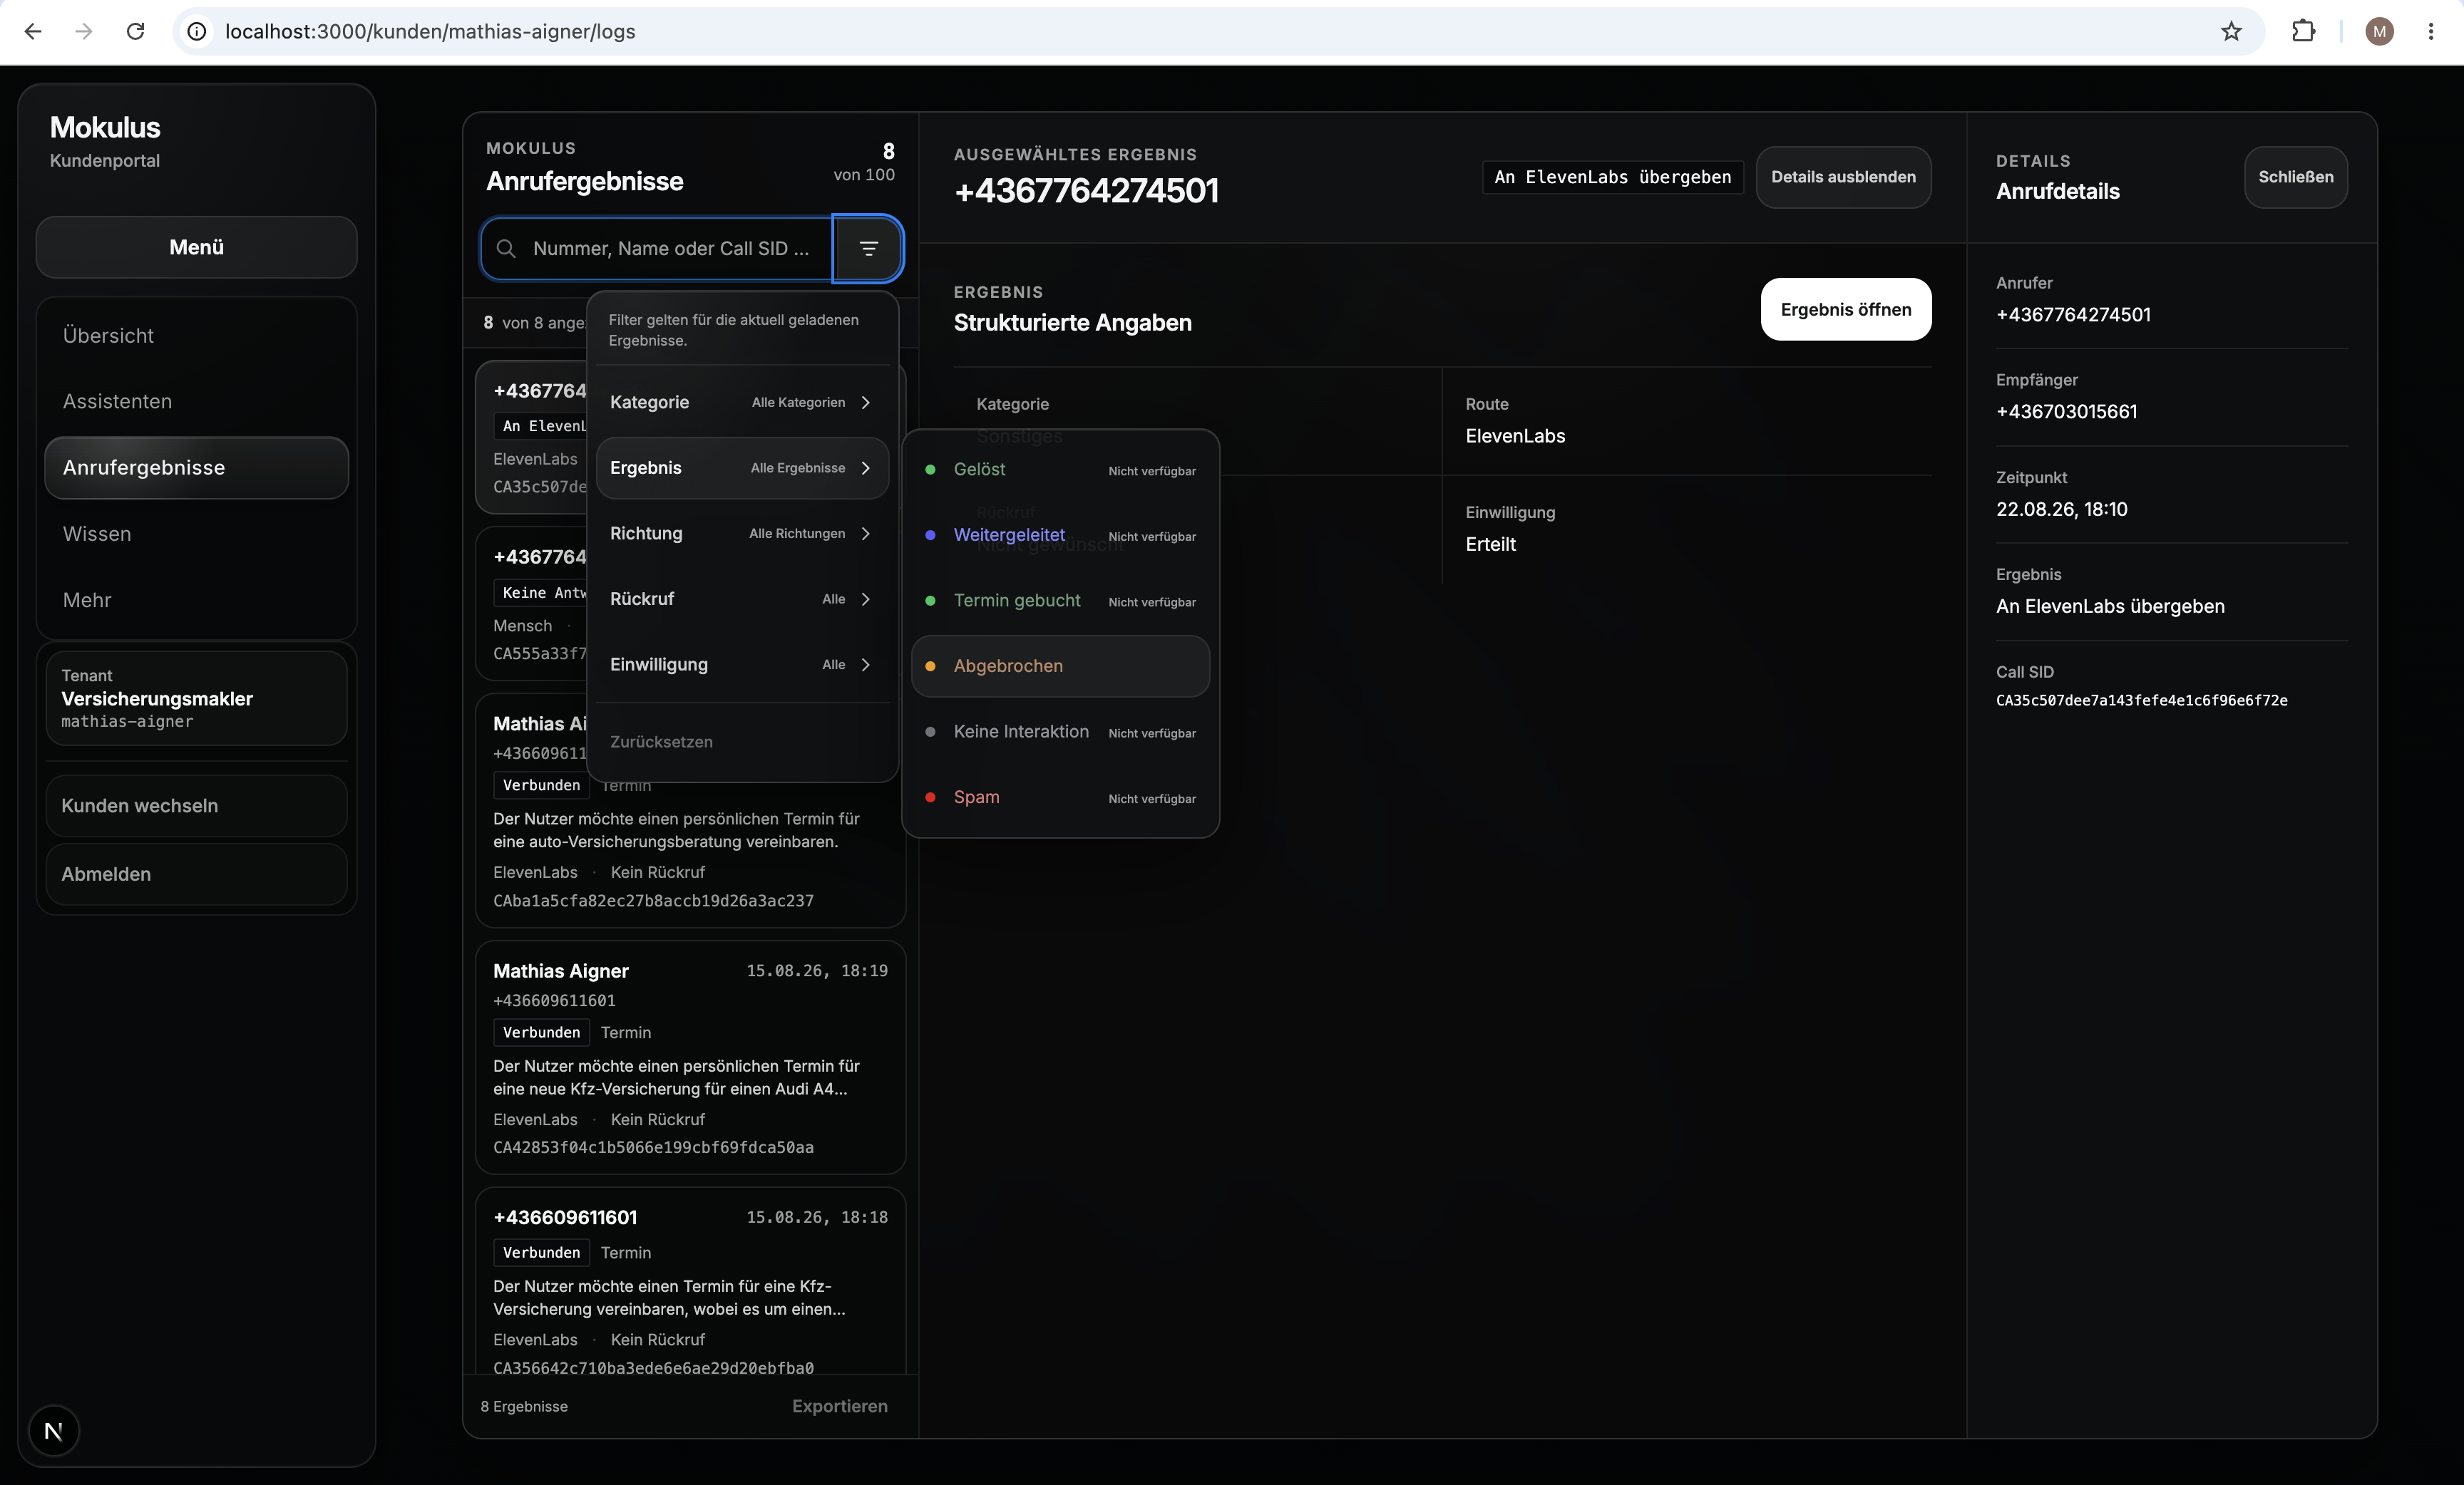Click the browser back arrow
This screenshot has height=1485, width=2464.
coord(33,31)
